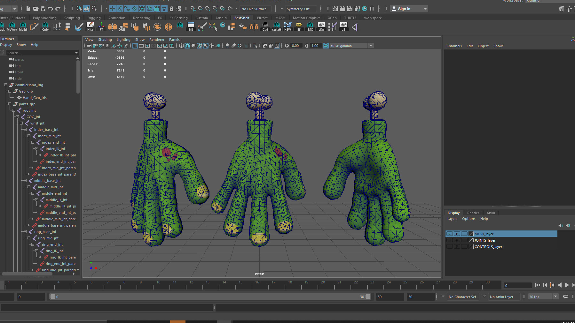
Task: Toggle the P playback state on CONTROLS_layer
Action: [457, 246]
